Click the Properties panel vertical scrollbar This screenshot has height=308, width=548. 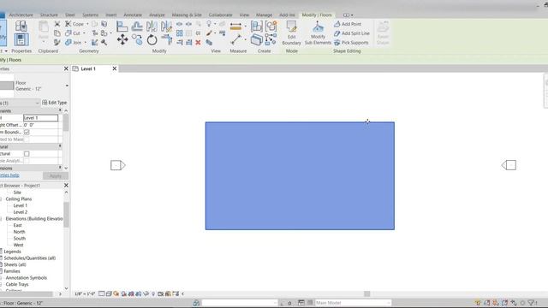[66, 123]
